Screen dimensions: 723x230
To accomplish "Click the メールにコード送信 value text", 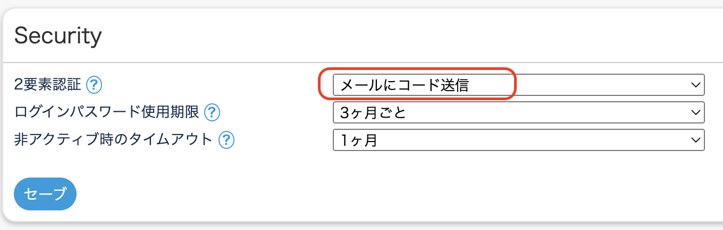I will click(404, 85).
